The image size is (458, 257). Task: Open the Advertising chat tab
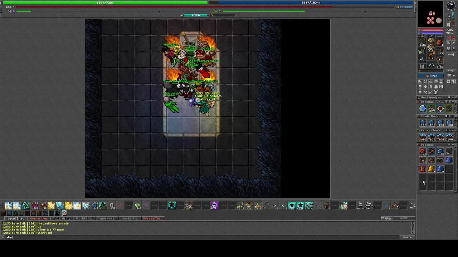[61, 218]
